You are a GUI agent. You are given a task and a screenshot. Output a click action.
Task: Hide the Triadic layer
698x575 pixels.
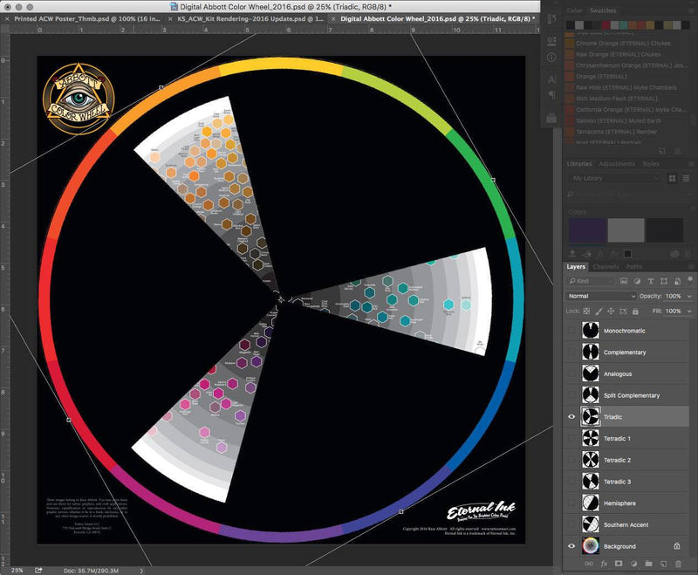tap(572, 417)
